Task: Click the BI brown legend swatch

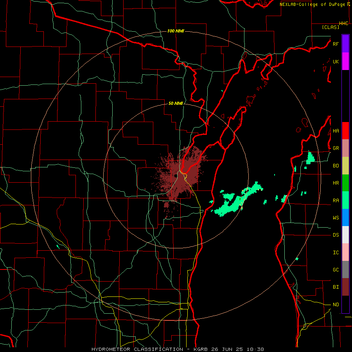Action: point(345,287)
